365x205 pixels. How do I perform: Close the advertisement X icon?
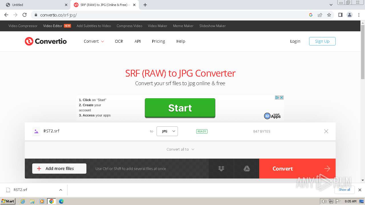point(281,97)
